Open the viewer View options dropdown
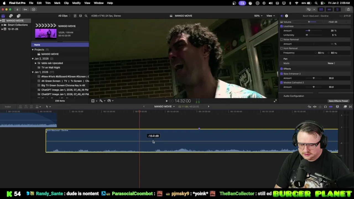 tap(270, 16)
